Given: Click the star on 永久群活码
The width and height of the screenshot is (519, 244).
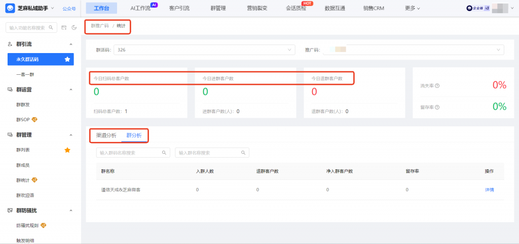Looking at the screenshot, I should click(x=67, y=60).
